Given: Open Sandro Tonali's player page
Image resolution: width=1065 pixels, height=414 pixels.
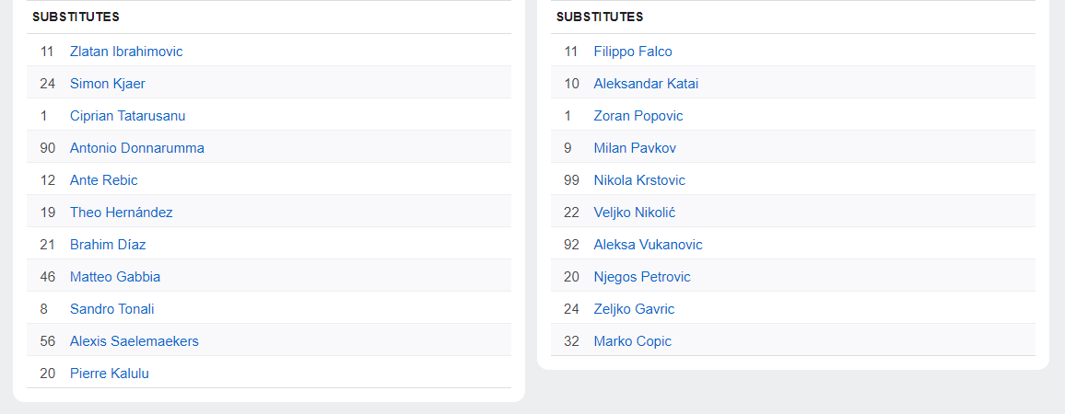Looking at the screenshot, I should 111,309.
